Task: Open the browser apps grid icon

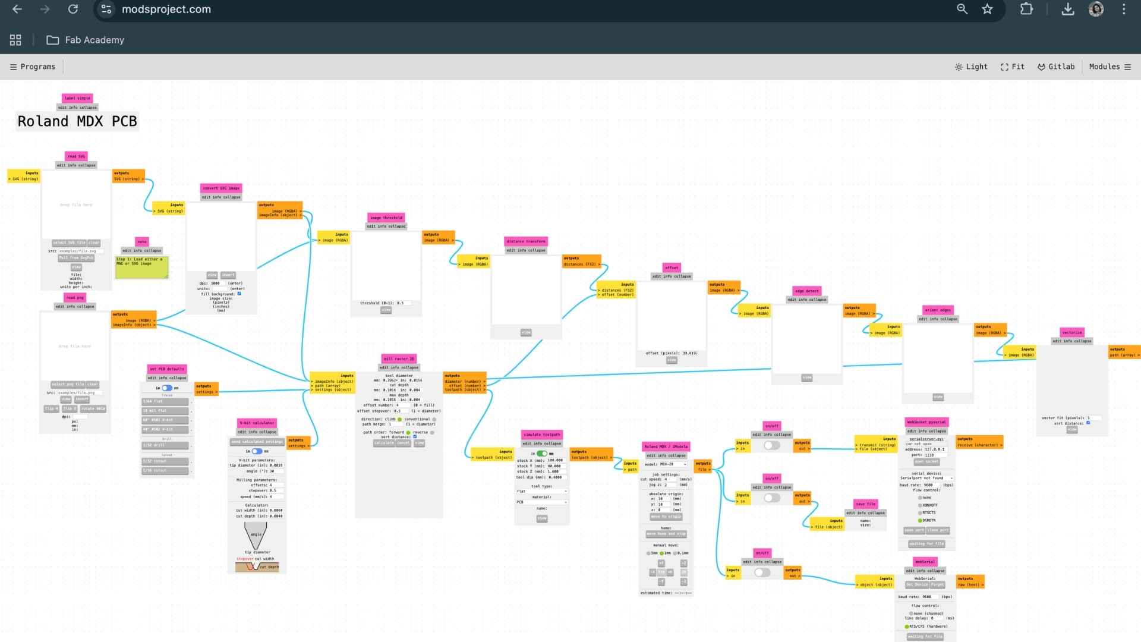Action: coord(15,40)
